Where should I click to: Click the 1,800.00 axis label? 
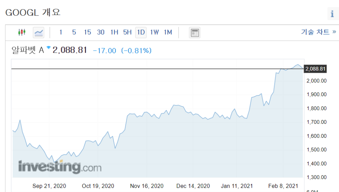click(x=317, y=108)
